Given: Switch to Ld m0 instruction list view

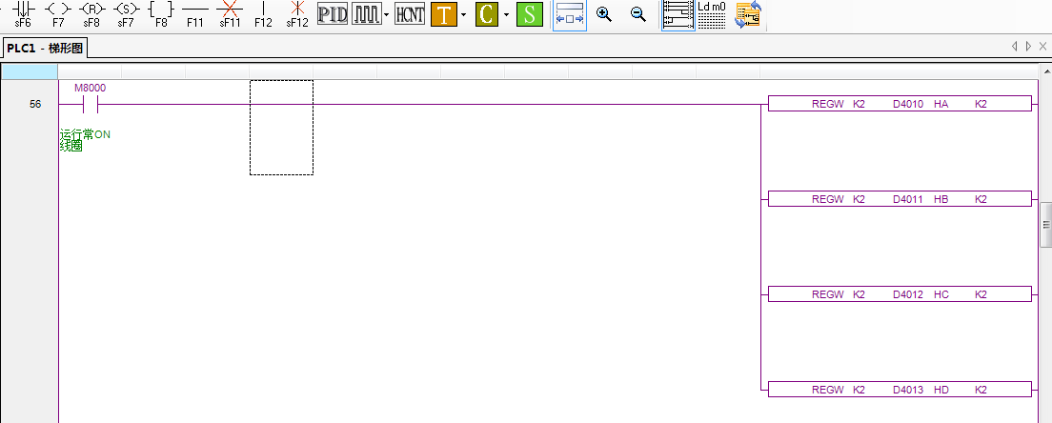Looking at the screenshot, I should click(x=711, y=14).
